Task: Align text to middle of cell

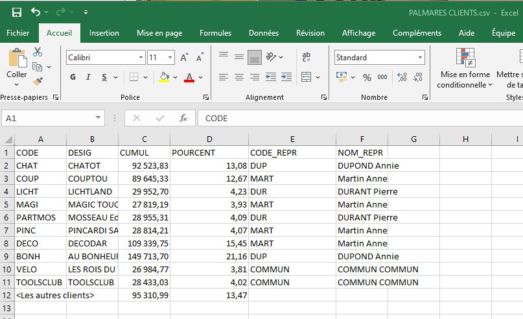Action: point(239,57)
